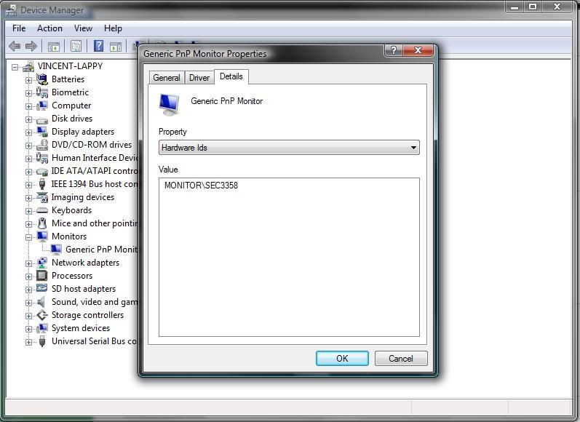This screenshot has width=580, height=422.
Task: Select the Keyboards category icon
Action: 42,210
